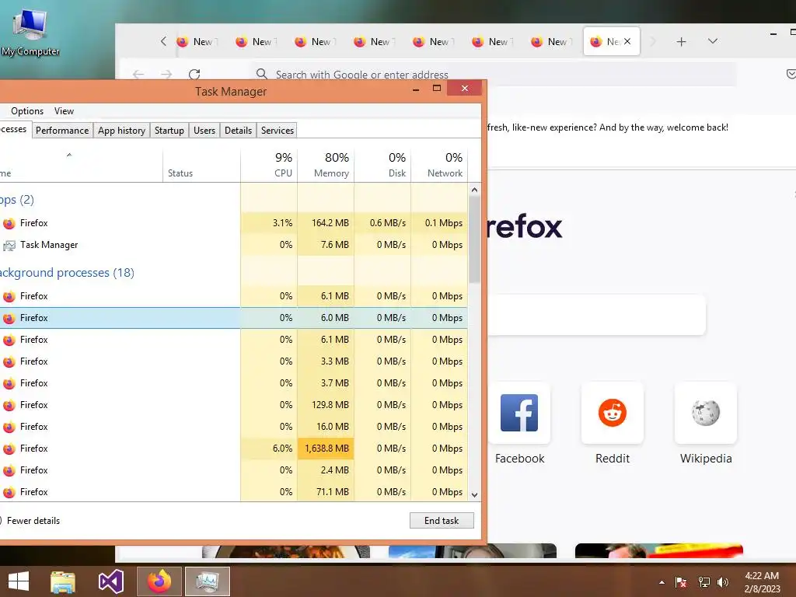This screenshot has height=597, width=796.
Task: Close the active Firefox tab
Action: [627, 41]
